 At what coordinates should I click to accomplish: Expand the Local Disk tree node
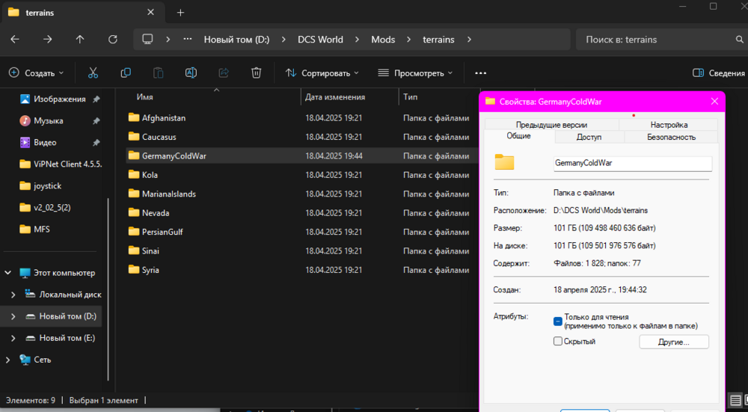coord(13,295)
